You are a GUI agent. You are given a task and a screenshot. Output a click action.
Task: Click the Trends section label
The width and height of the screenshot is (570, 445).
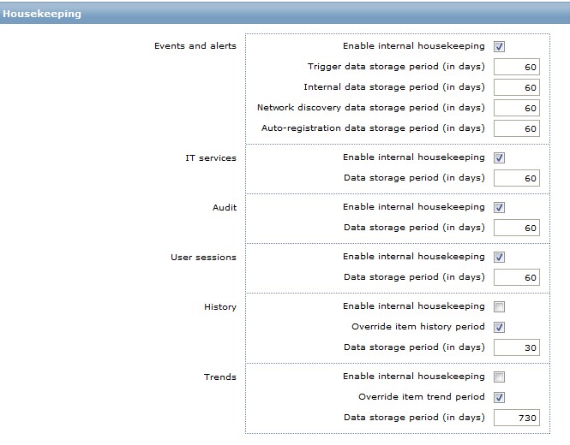point(221,377)
